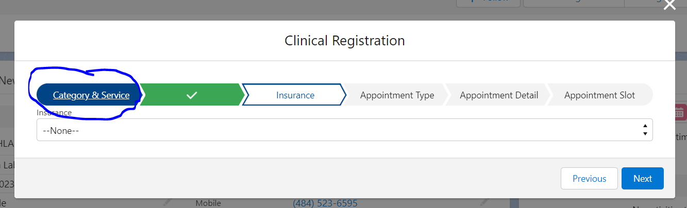Go to the Category & Service step
The image size is (687, 208).
pyautogui.click(x=91, y=95)
